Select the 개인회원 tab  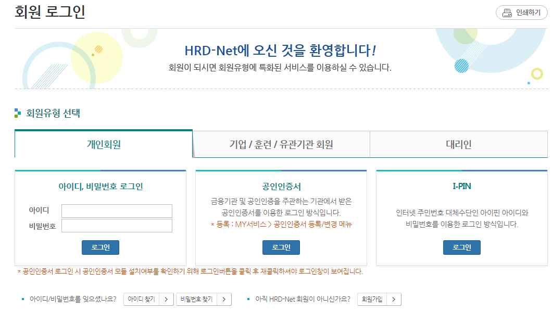tap(104, 144)
